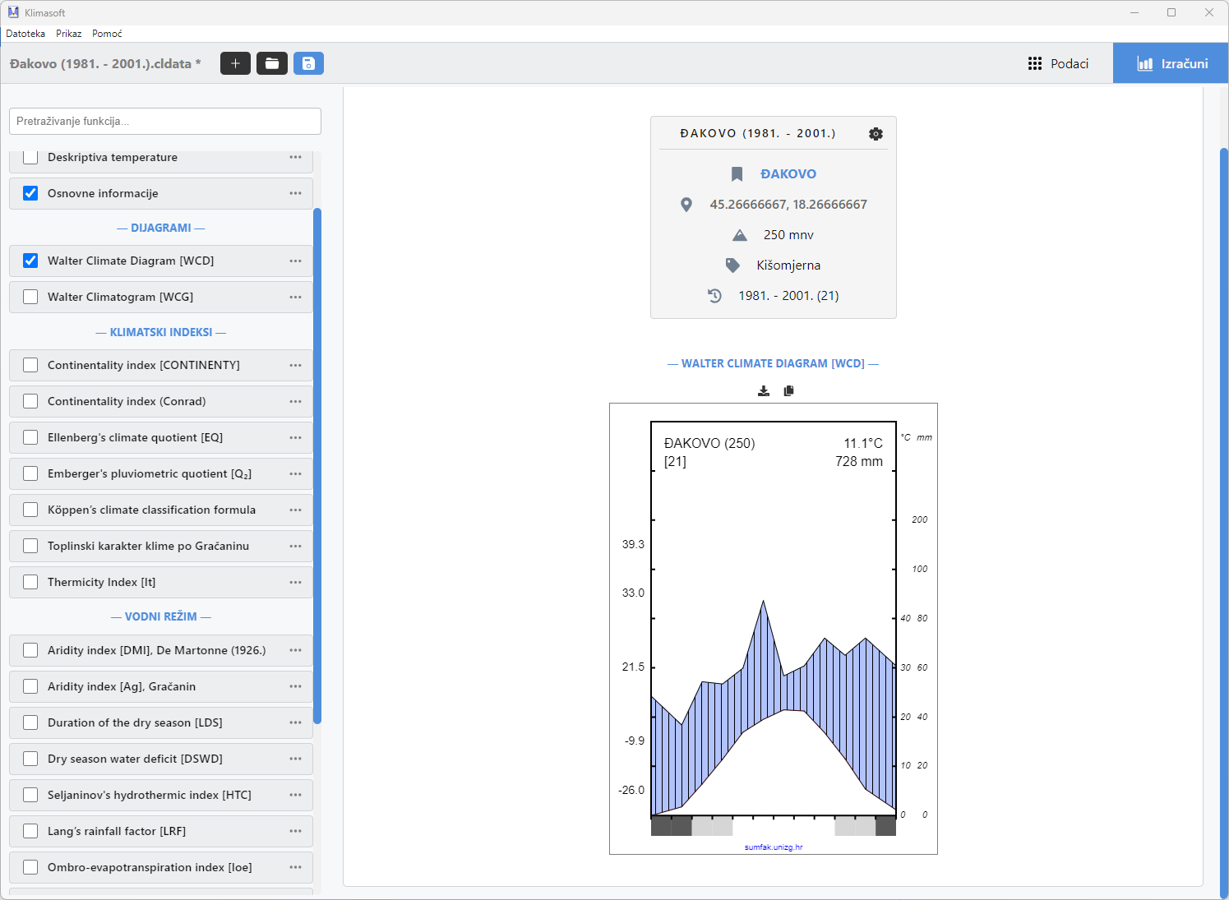The height and width of the screenshot is (900, 1229).
Task: Open the ellipsis menu for Thermicity Index [It]
Action: tap(295, 582)
